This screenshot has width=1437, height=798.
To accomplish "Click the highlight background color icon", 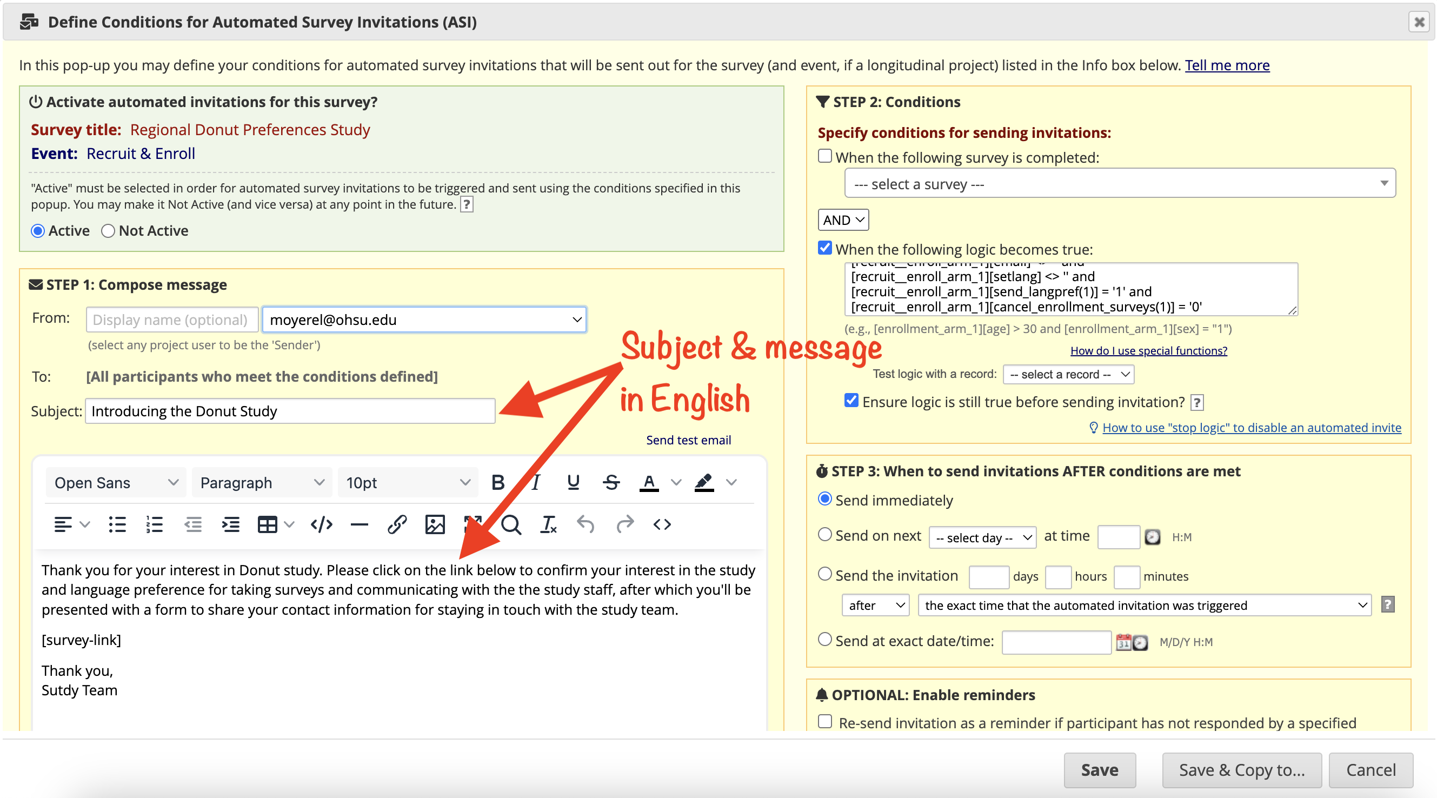I will [704, 482].
